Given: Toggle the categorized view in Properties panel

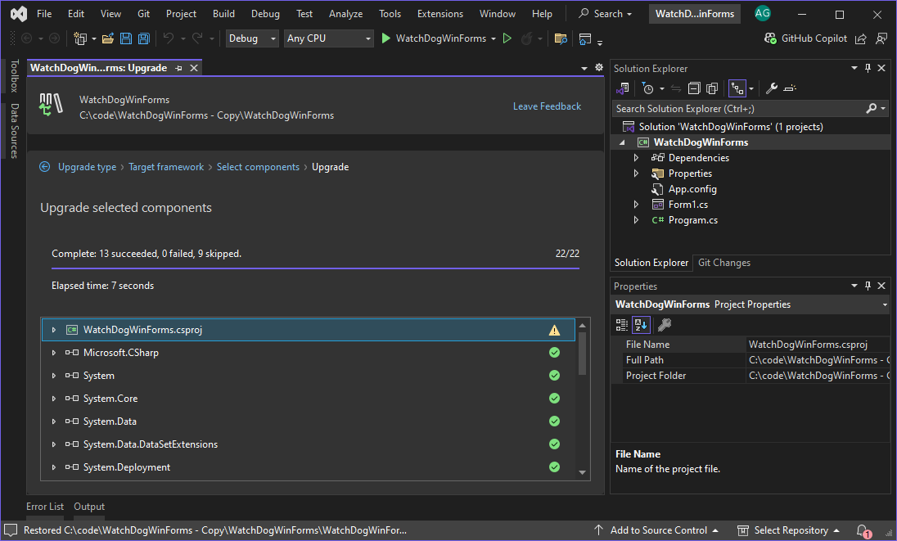Looking at the screenshot, I should pyautogui.click(x=621, y=324).
